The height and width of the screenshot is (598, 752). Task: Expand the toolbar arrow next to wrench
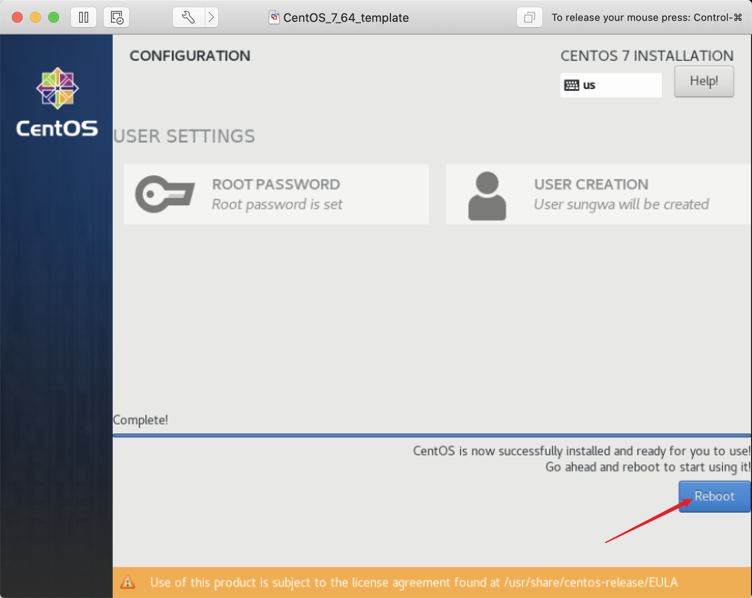211,17
